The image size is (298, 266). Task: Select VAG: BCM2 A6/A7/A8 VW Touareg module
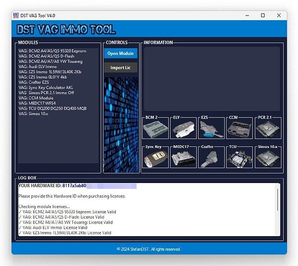tap(50, 62)
